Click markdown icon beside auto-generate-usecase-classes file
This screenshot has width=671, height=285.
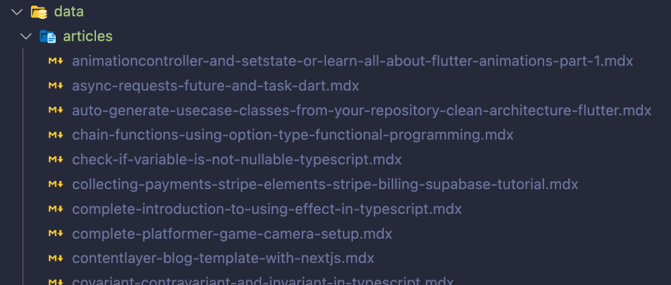[x=56, y=110]
